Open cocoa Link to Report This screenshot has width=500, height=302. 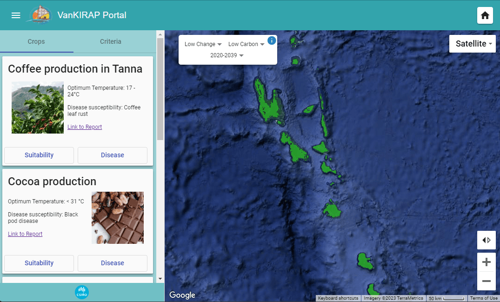(25, 234)
